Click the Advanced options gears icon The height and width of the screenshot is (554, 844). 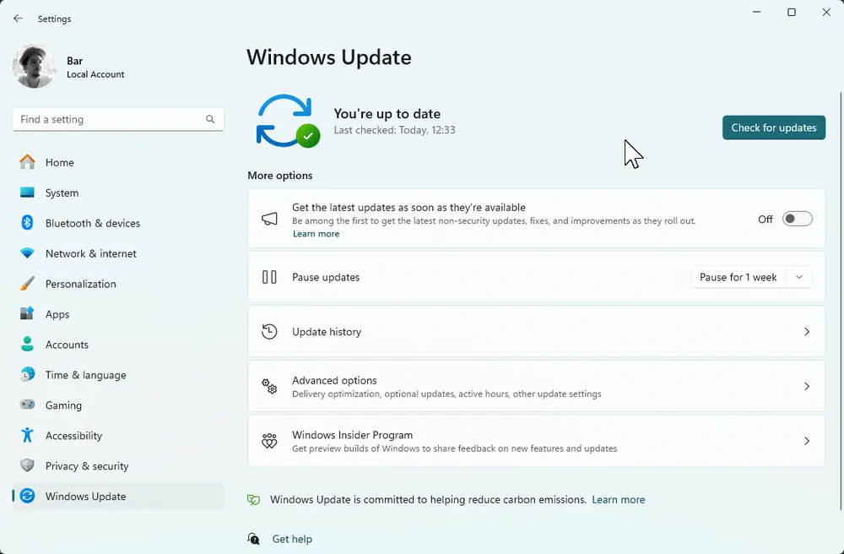[x=269, y=386]
